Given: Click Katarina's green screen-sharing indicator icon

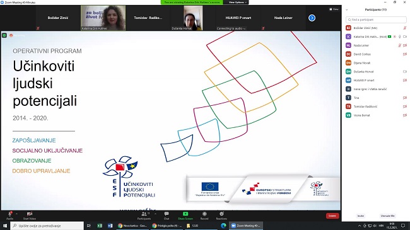Looking at the screenshot, I should [x=390, y=37].
